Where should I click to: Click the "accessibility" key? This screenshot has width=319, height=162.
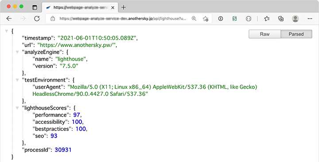click(50, 122)
